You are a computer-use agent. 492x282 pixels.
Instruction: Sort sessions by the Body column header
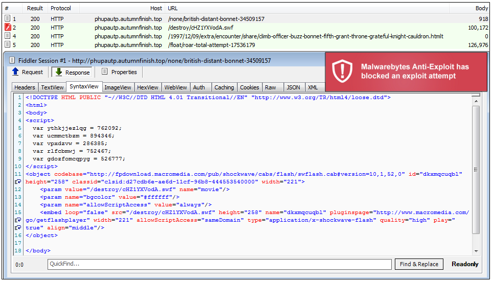point(481,8)
